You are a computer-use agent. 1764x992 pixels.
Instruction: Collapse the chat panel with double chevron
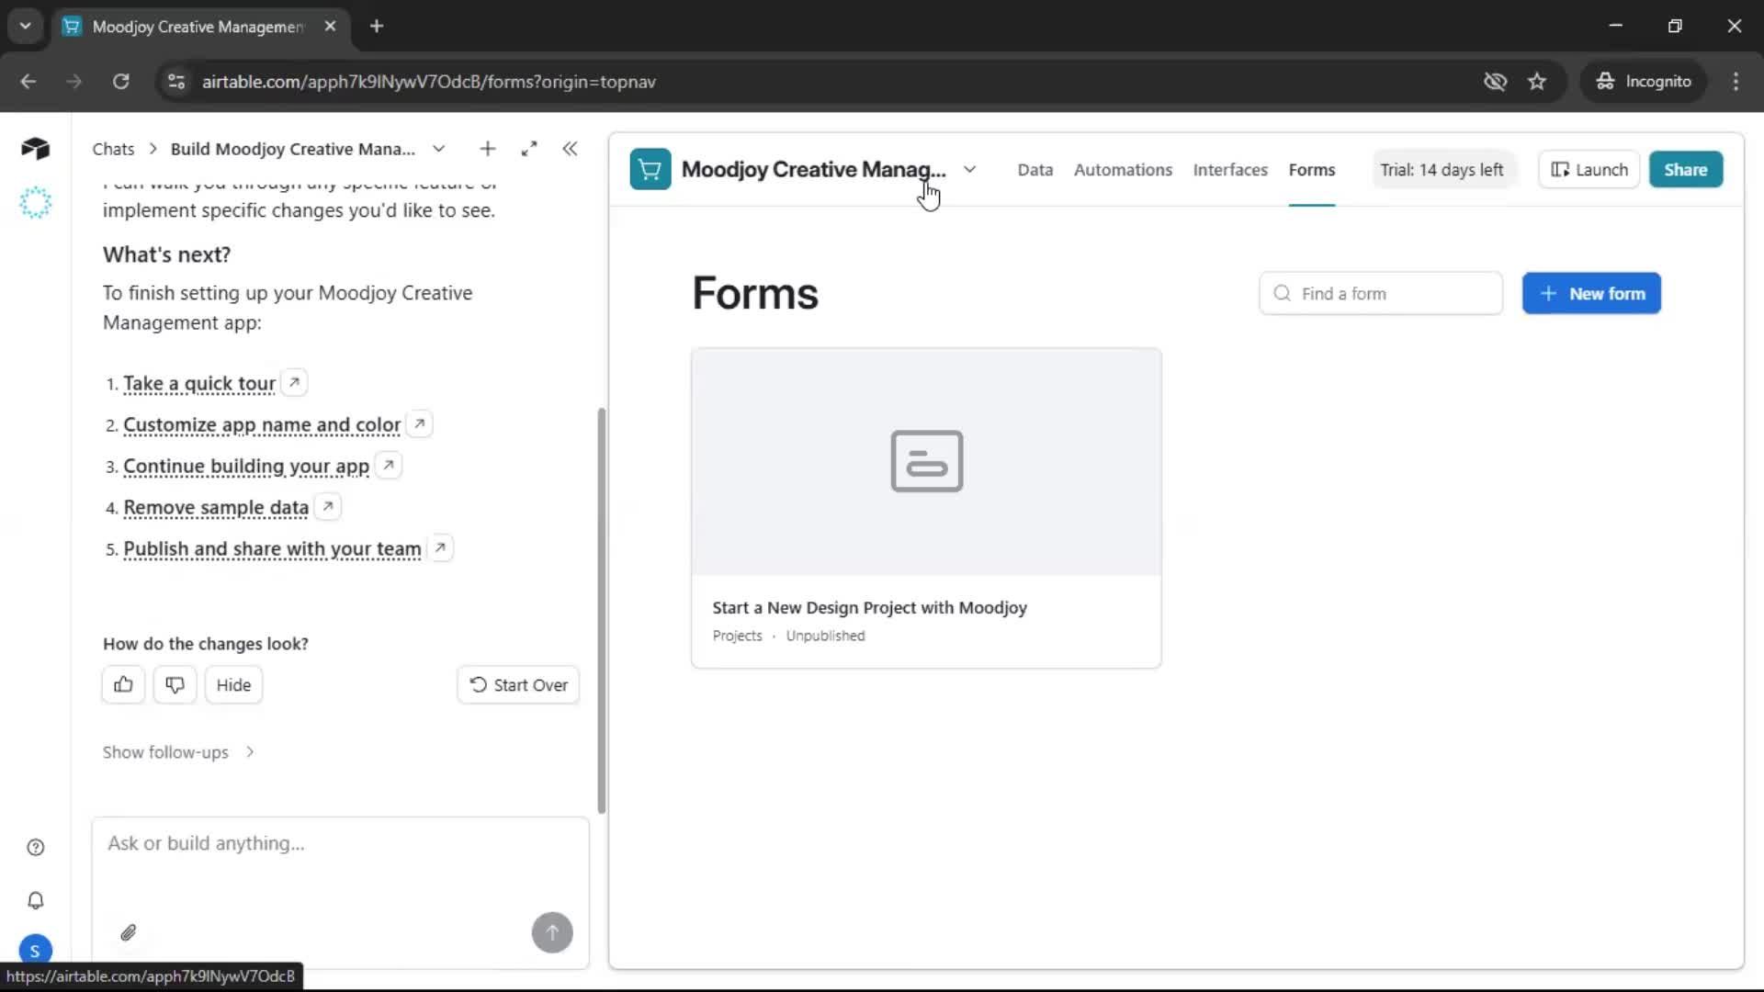click(x=570, y=149)
